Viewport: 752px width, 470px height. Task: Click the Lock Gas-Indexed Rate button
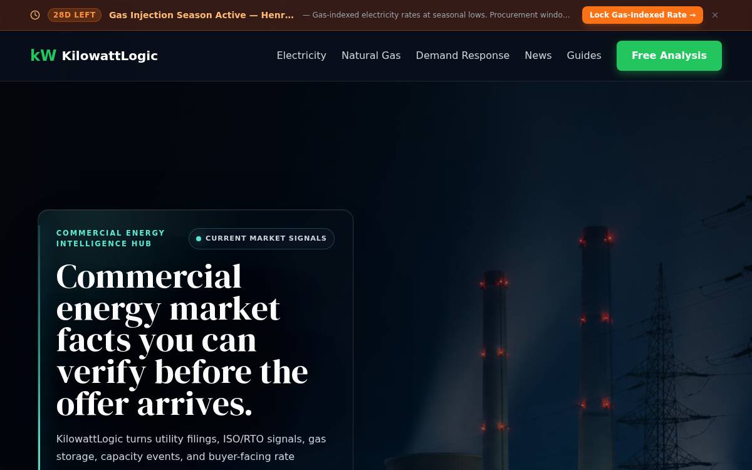[642, 15]
